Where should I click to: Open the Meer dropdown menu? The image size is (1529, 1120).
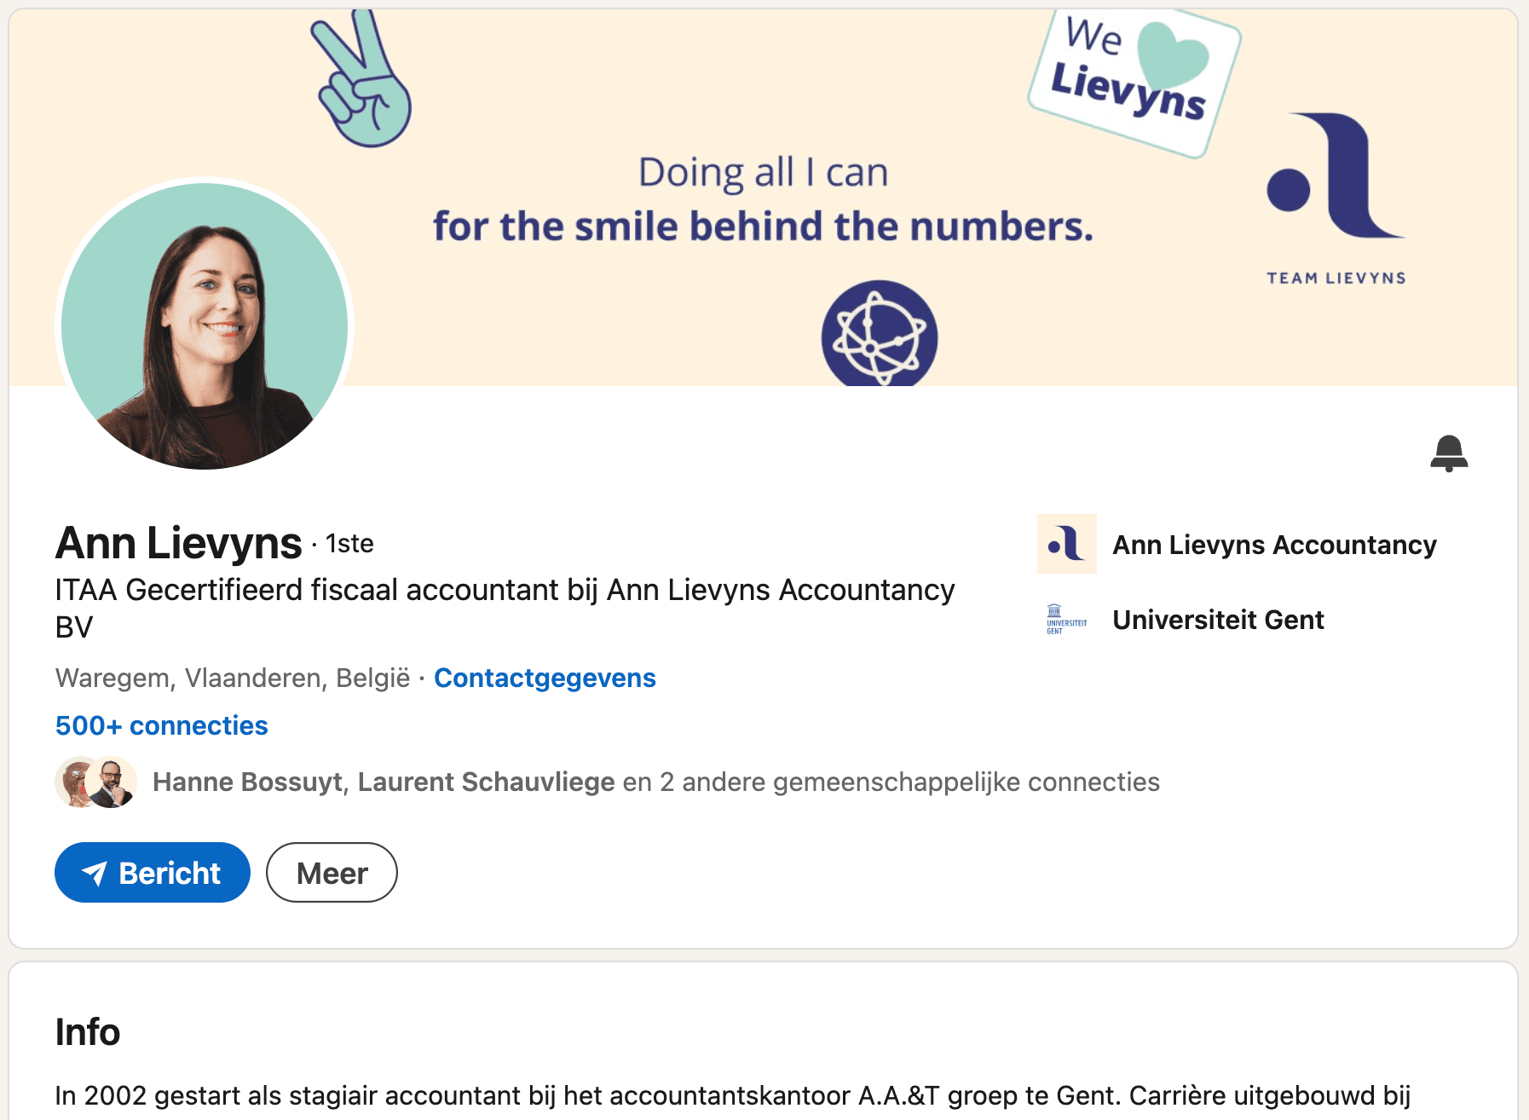coord(332,873)
